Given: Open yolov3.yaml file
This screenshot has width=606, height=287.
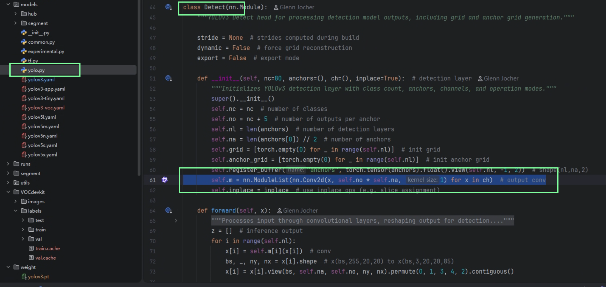Looking at the screenshot, I should (41, 80).
